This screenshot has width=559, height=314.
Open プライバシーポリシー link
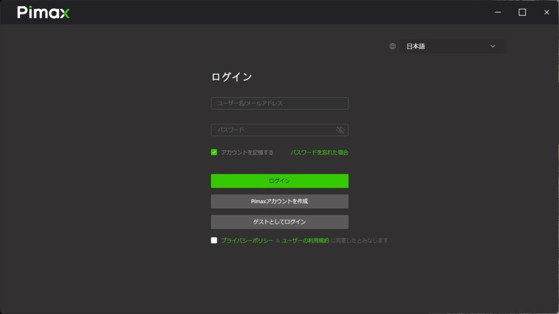247,240
